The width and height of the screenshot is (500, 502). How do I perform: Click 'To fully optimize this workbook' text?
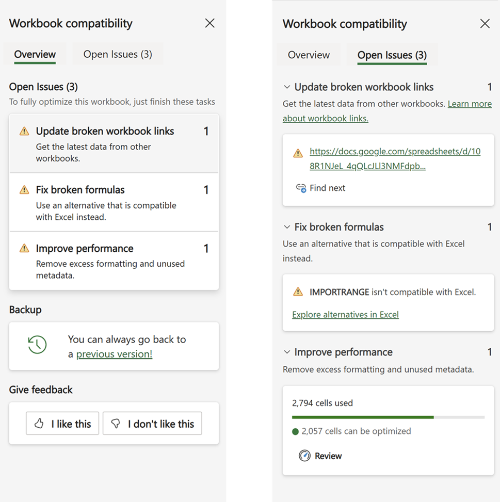pos(112,102)
